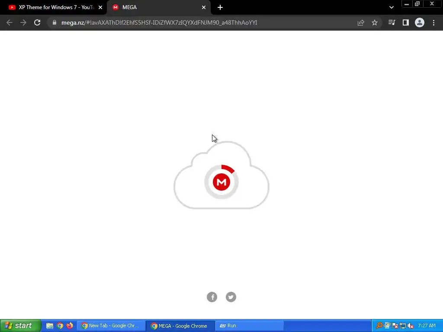
Task: Open the Chrome profile avatar
Action: 420,22
